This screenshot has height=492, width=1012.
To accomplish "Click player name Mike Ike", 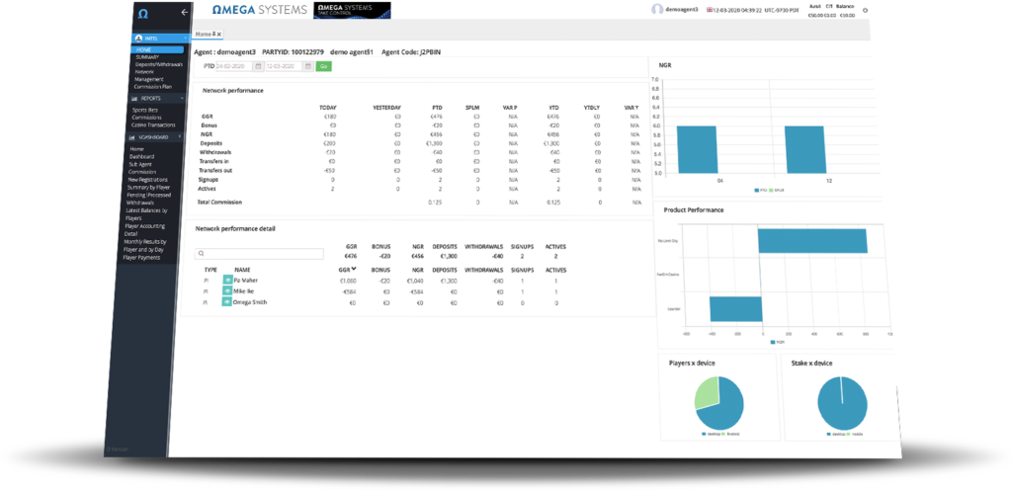I will (x=243, y=291).
